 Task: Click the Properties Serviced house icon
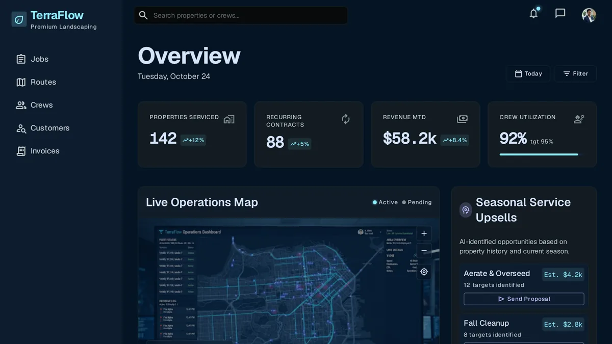point(229,119)
